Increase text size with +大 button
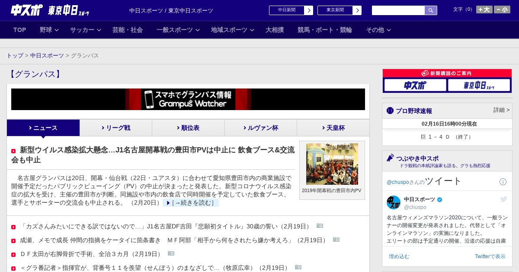The height and width of the screenshot is (272, 519). point(484,9)
